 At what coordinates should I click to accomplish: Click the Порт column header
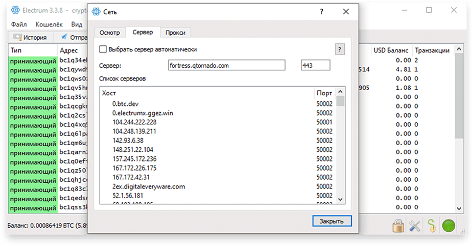click(x=324, y=93)
